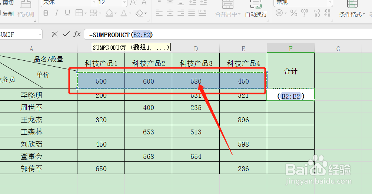Viewport: 372px width, 194px height.
Task: Click the fill color bucket icon
Action: pos(109,13)
